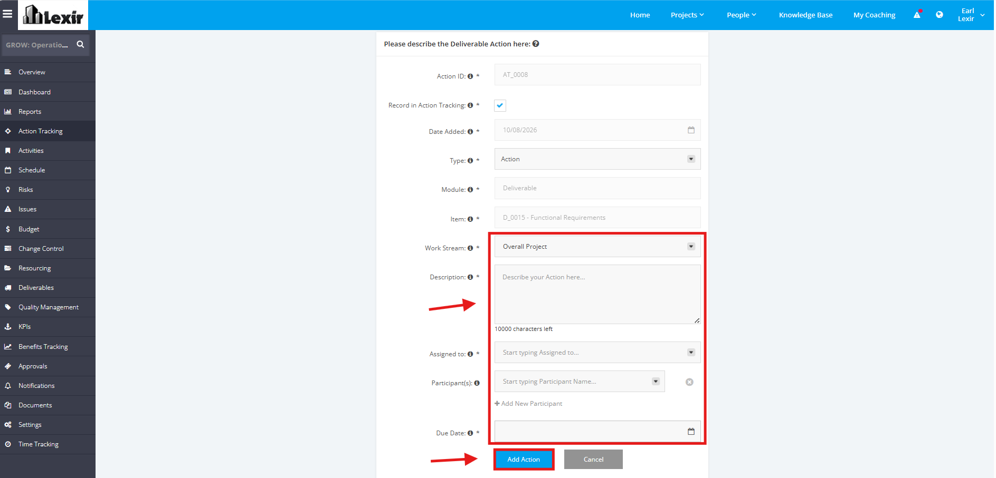Click info icon next to Type
This screenshot has height=478, width=996.
click(x=470, y=161)
